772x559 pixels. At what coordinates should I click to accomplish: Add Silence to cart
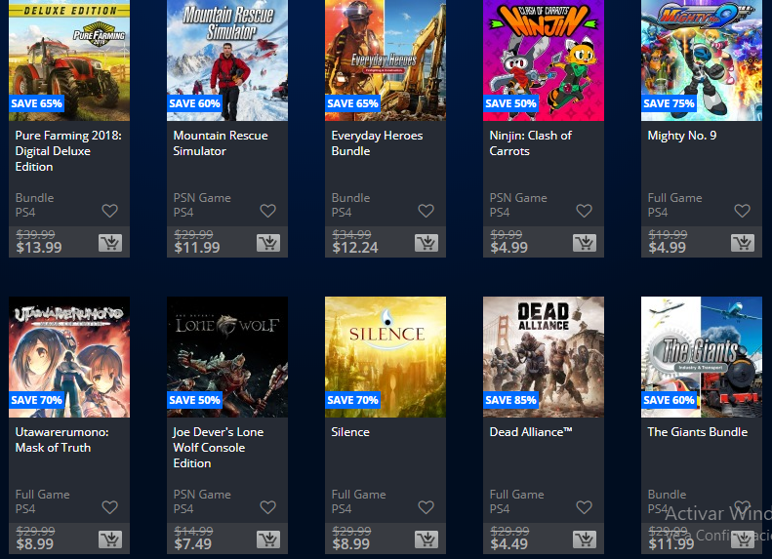coord(427,539)
